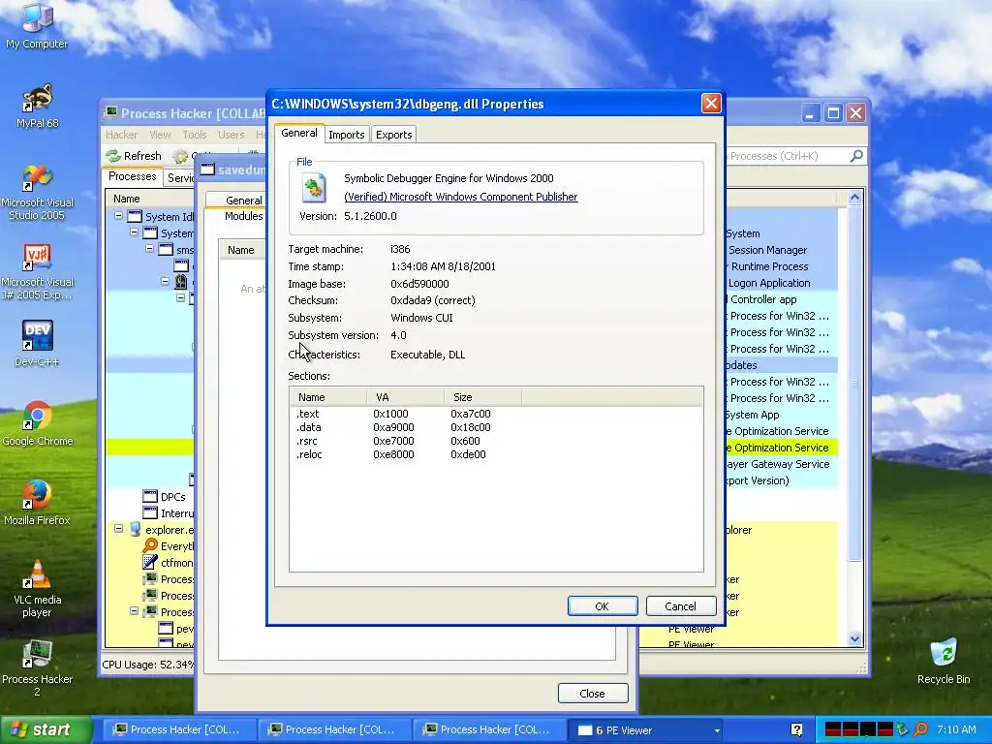Screen dimensions: 992x744
Task: Collapse the System Idle Process tree node
Action: coord(118,216)
